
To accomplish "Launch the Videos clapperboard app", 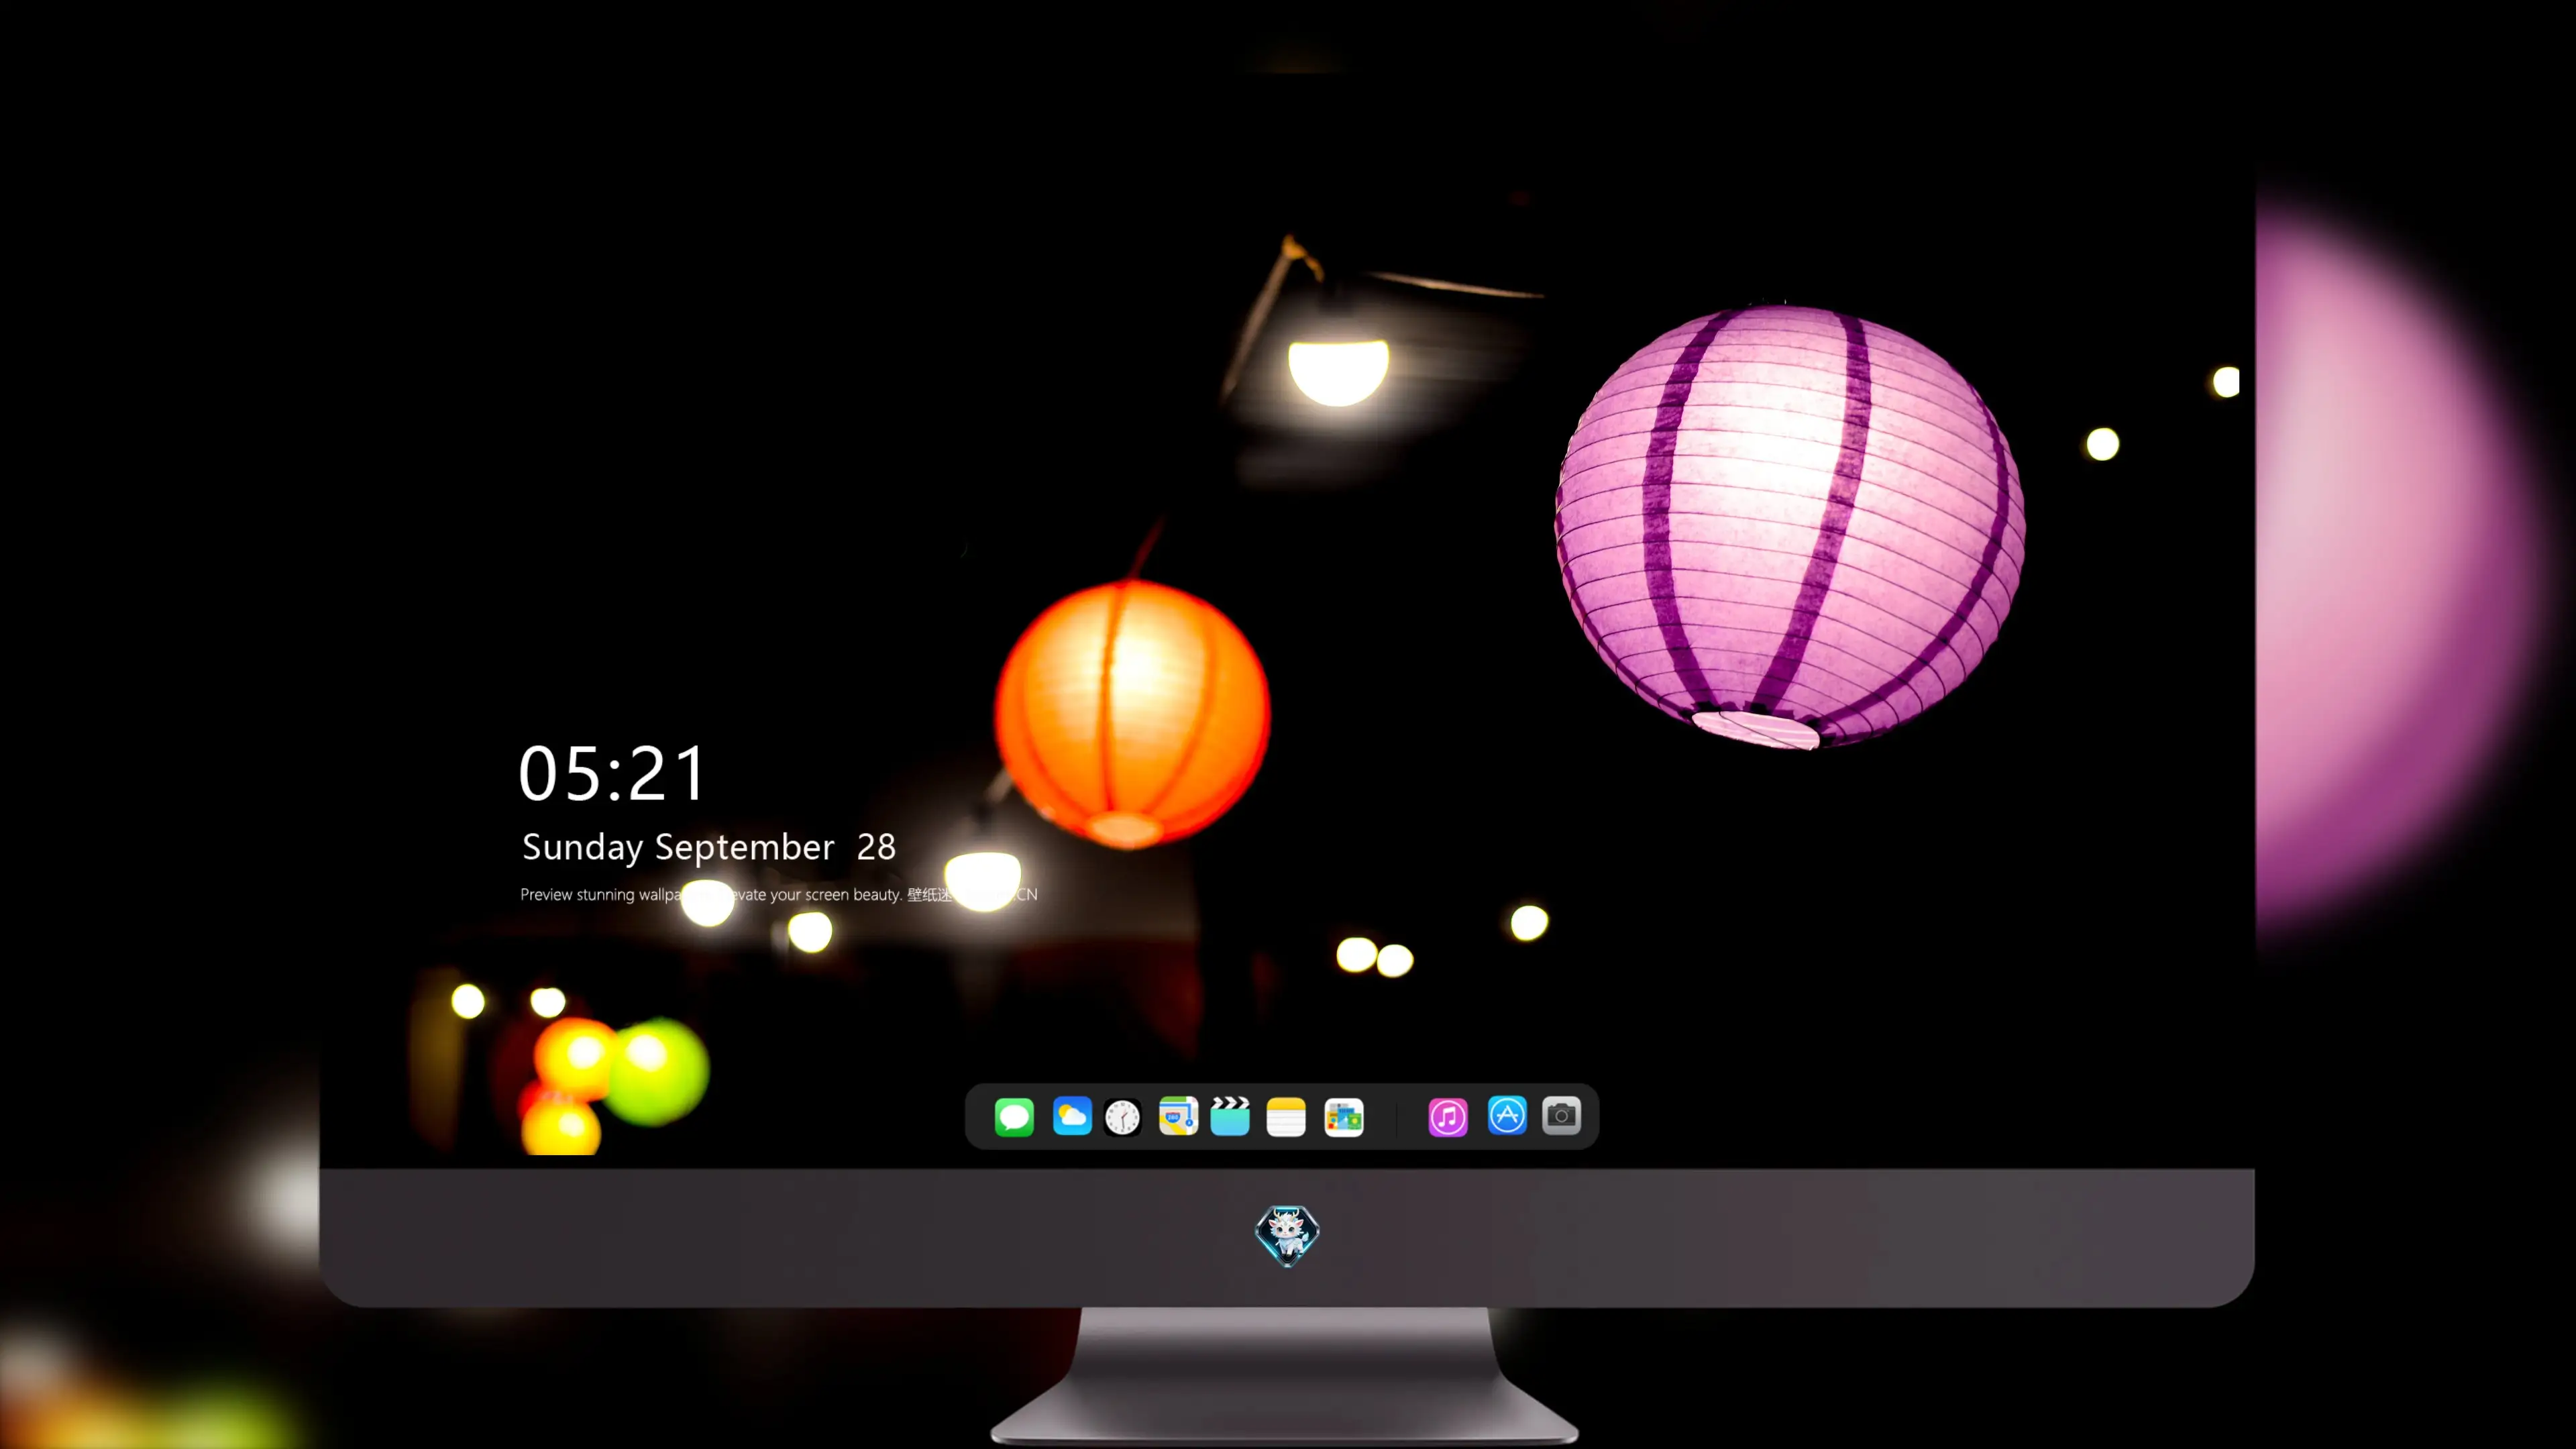I will coord(1230,1117).
